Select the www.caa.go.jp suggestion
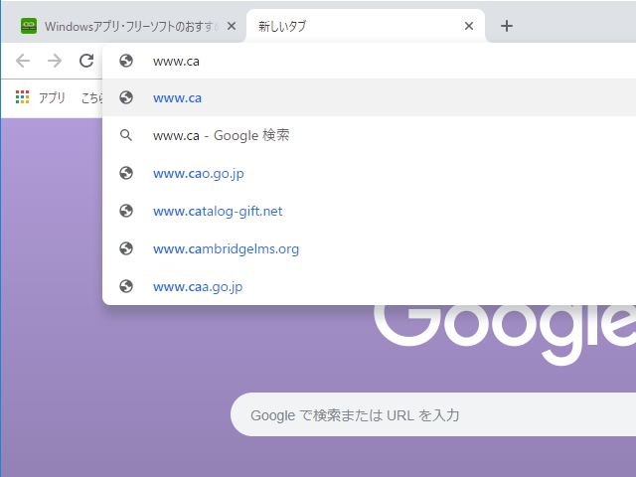 (x=369, y=286)
